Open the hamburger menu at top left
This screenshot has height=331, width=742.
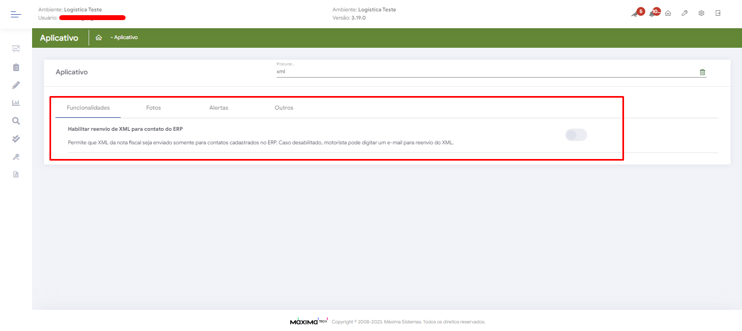(x=16, y=14)
